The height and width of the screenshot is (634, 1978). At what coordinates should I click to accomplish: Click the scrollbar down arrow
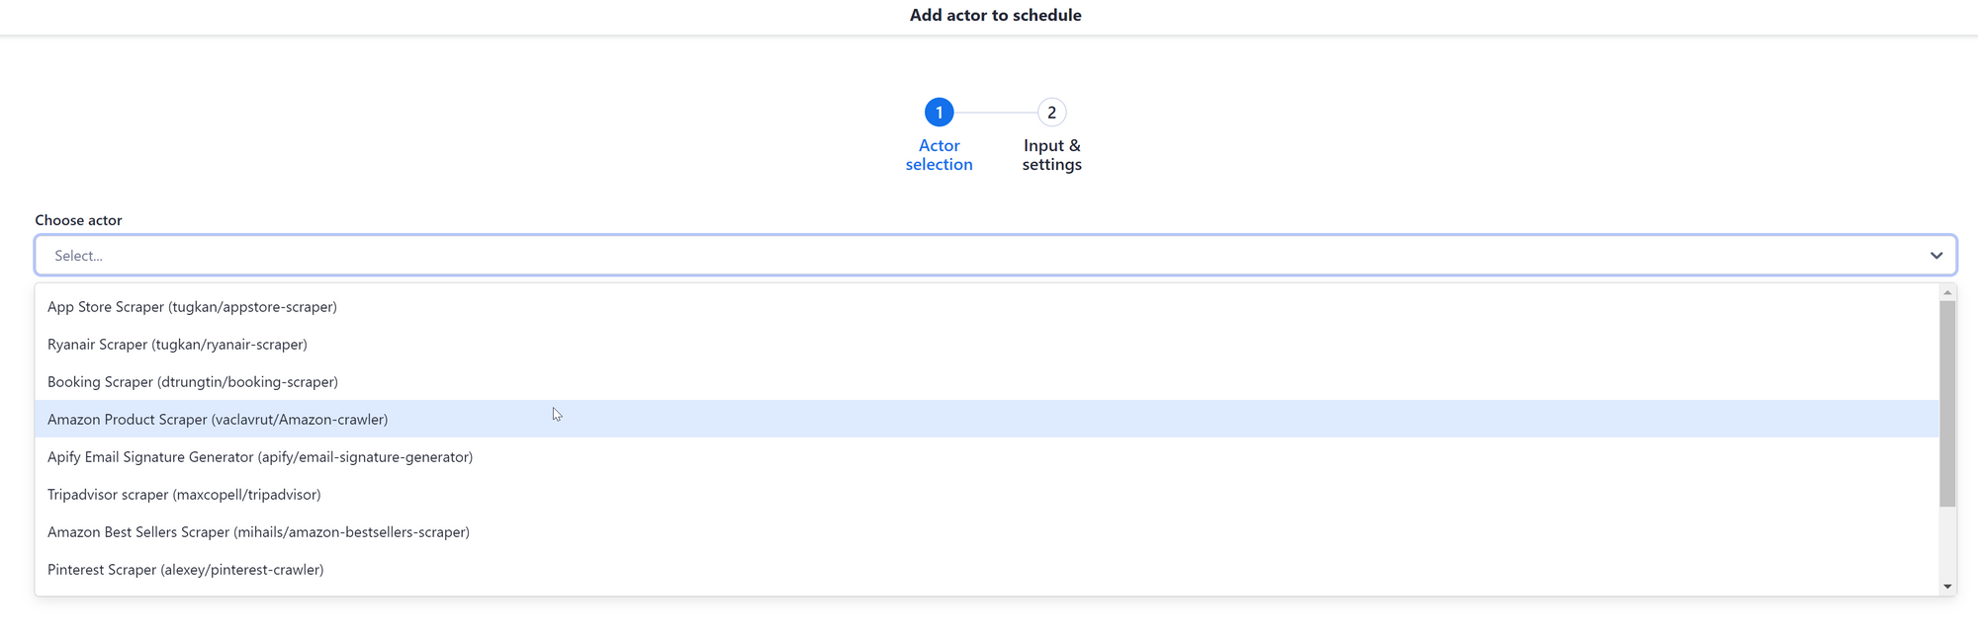coord(1945,585)
